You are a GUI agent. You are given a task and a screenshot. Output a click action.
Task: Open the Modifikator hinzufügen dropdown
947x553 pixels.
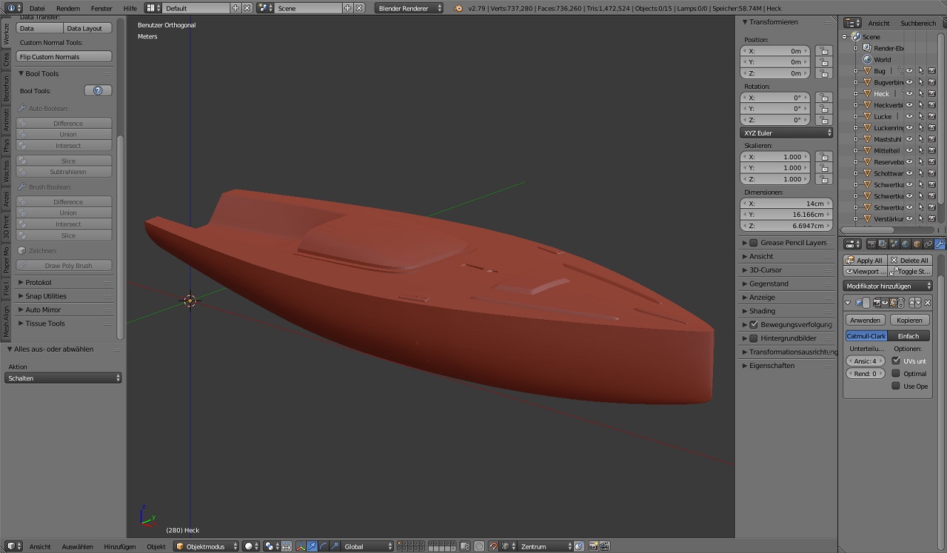click(888, 286)
